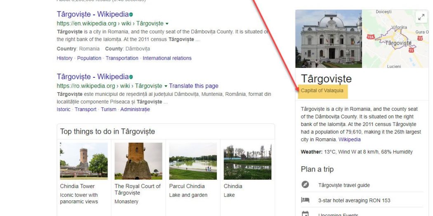Open dropdown arrow next to en.wikipedia.org URL
This screenshot has width=433, height=216.
click(167, 24)
